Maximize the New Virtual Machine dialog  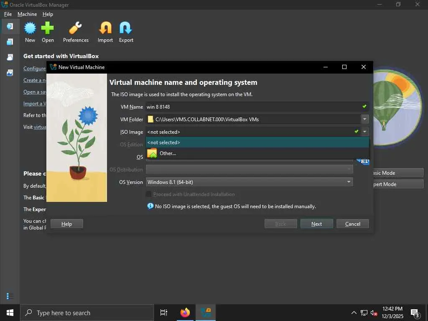pyautogui.click(x=344, y=67)
